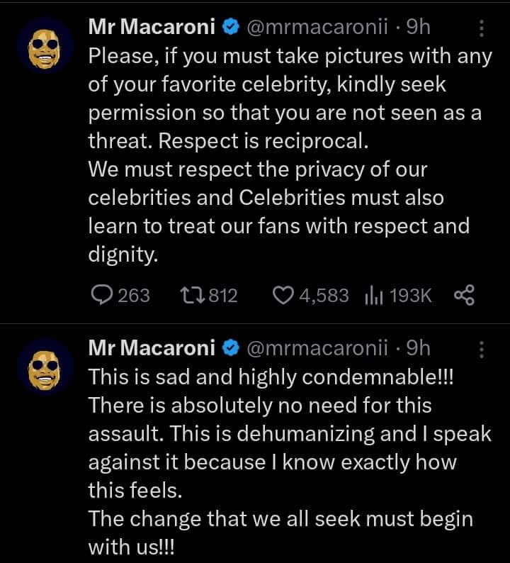Click the reply speech-bubble icon on first tweet

(103, 295)
